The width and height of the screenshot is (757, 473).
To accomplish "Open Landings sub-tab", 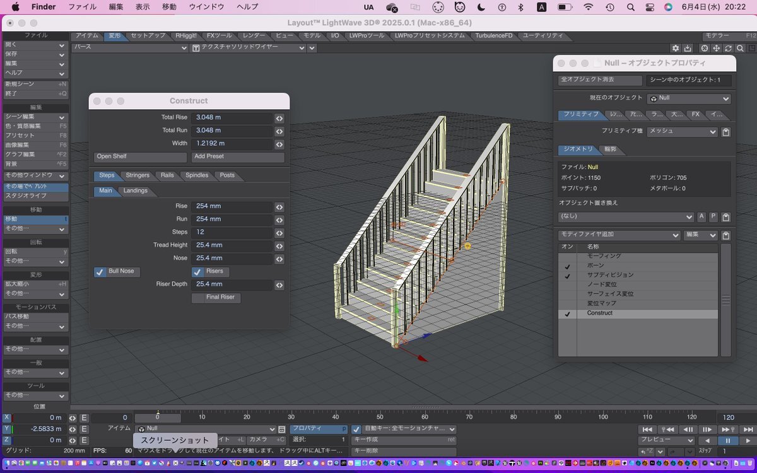I will (x=136, y=191).
